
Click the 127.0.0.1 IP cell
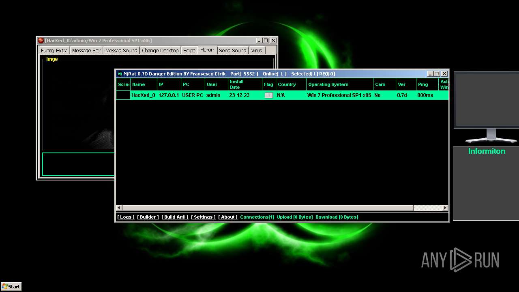pos(169,95)
